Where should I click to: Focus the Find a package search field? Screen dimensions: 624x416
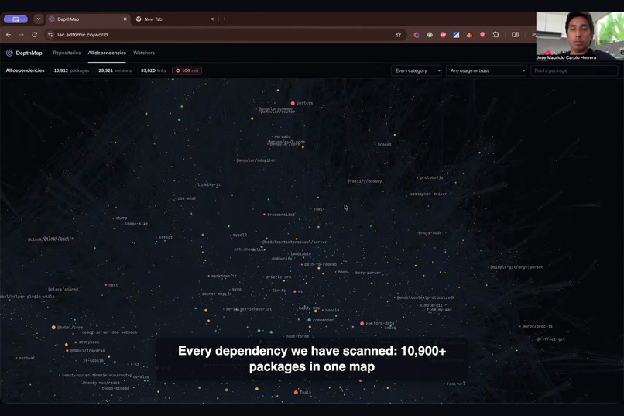[574, 70]
